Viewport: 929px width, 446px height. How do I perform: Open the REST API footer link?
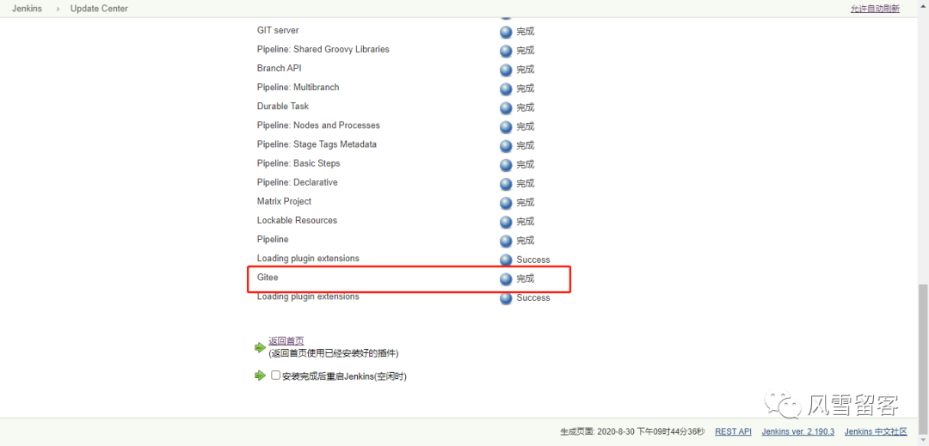[x=733, y=431]
